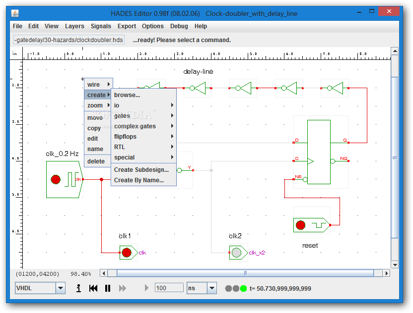
Task: Open the Export menu
Action: pos(127,26)
